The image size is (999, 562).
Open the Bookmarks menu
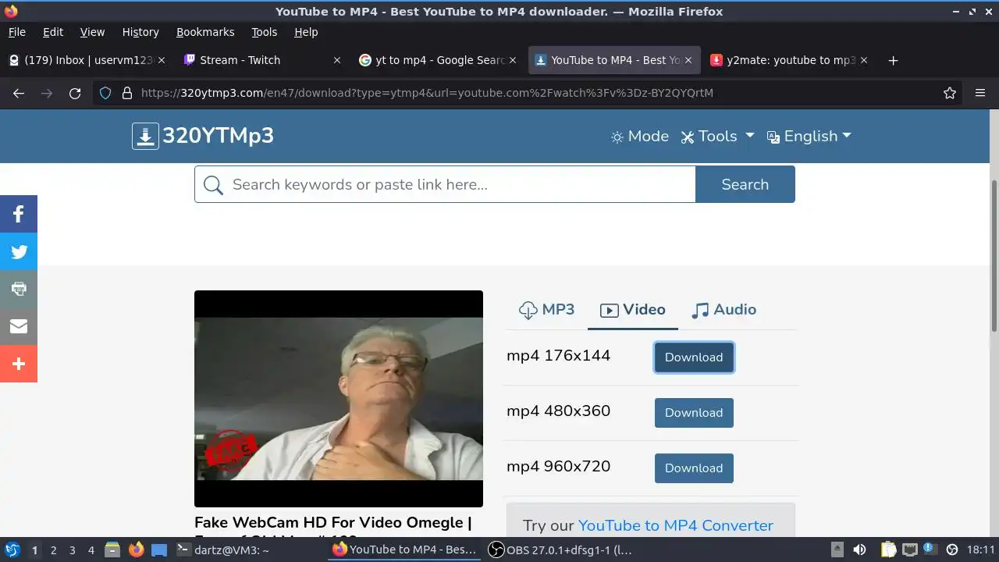[205, 32]
